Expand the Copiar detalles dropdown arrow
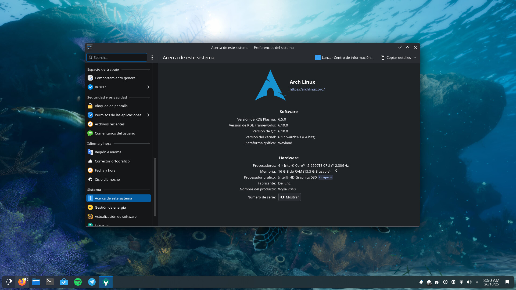This screenshot has height=290, width=516. click(x=415, y=58)
